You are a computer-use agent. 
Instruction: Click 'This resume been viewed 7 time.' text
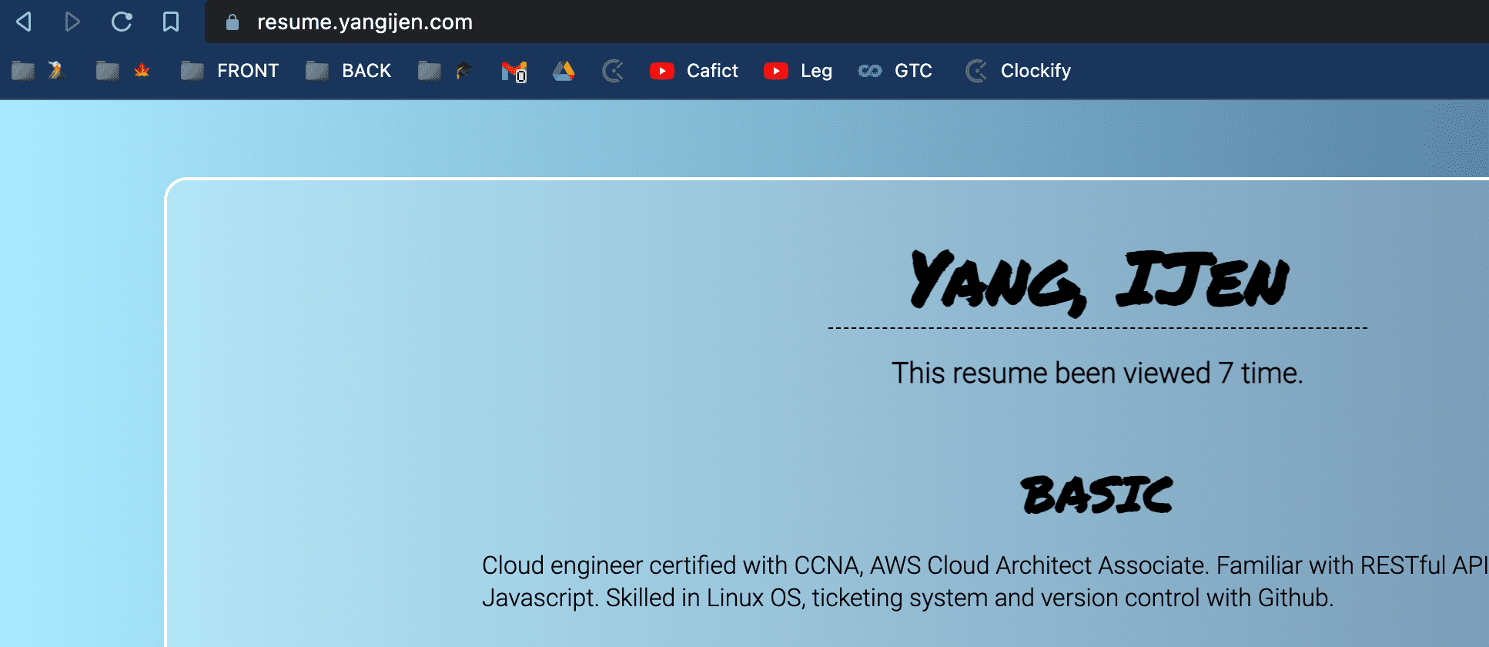(x=1097, y=373)
